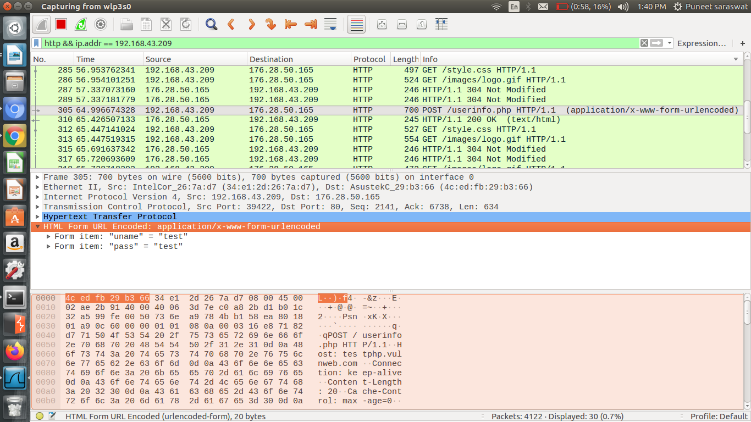The image size is (751, 422).
Task: Zoom in on packet text
Action: pyautogui.click(x=382, y=24)
